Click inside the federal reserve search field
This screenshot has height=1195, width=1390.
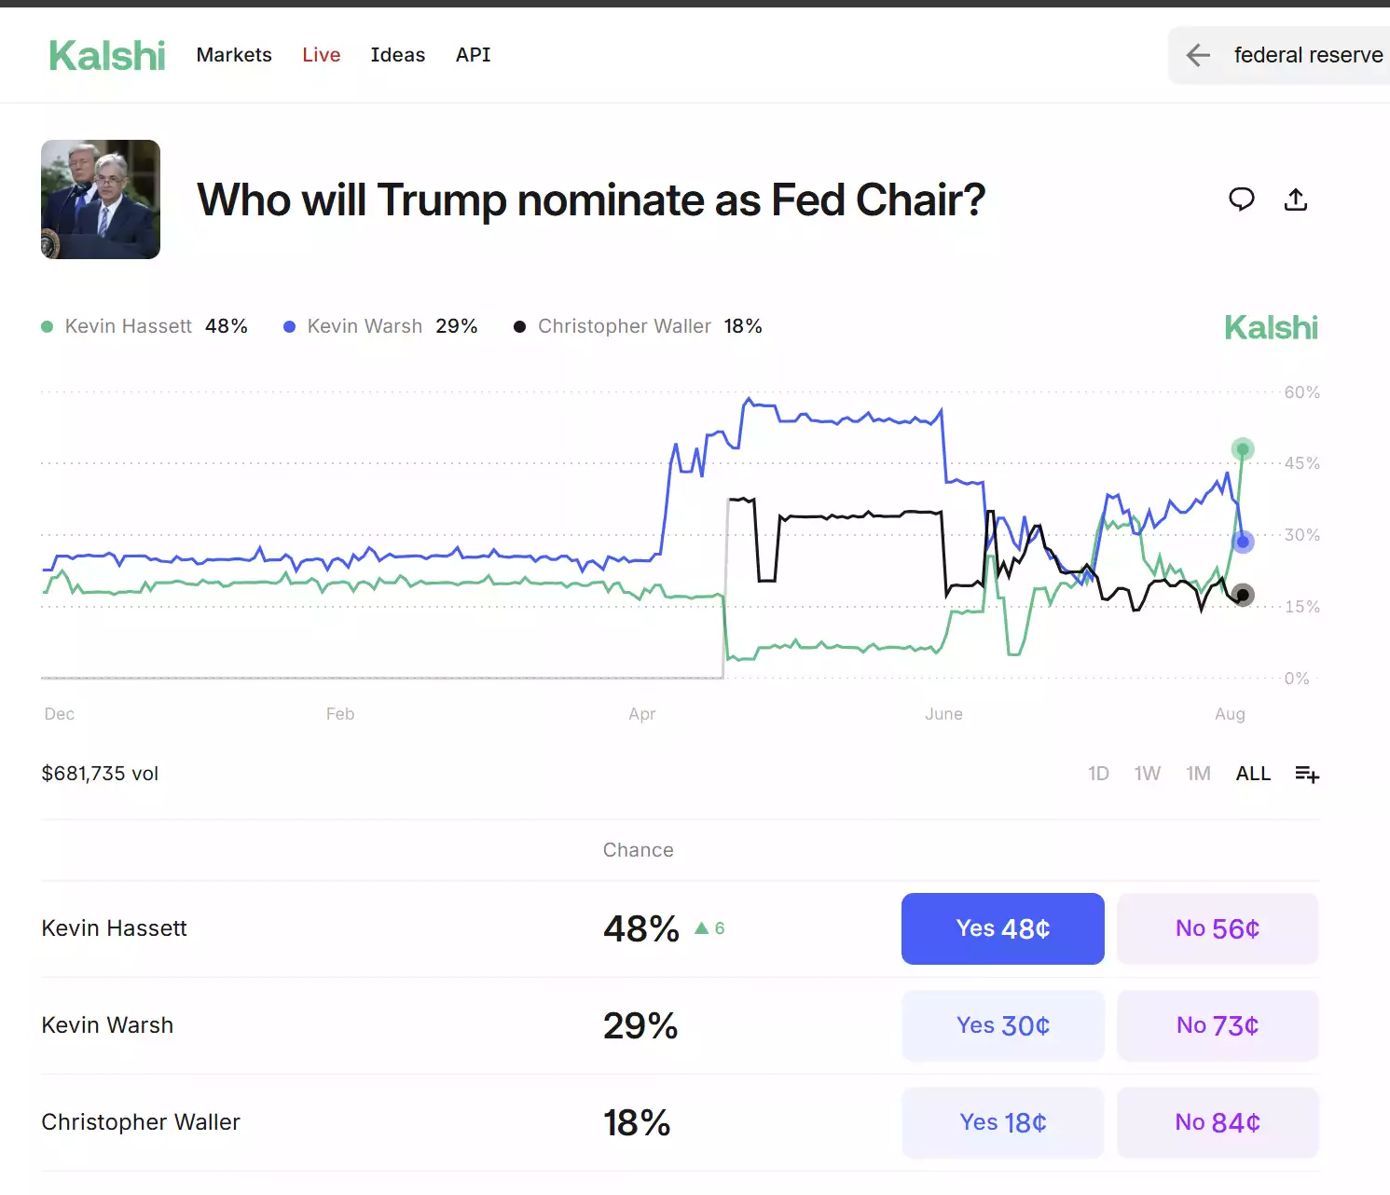[1307, 55]
